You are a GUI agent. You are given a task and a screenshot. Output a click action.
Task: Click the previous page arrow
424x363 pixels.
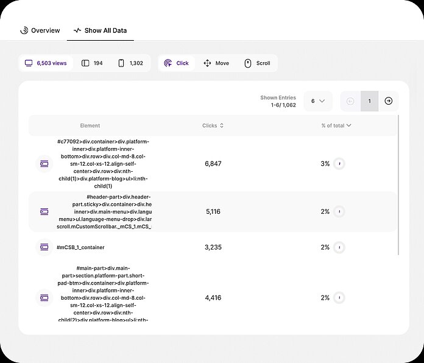pyautogui.click(x=350, y=101)
